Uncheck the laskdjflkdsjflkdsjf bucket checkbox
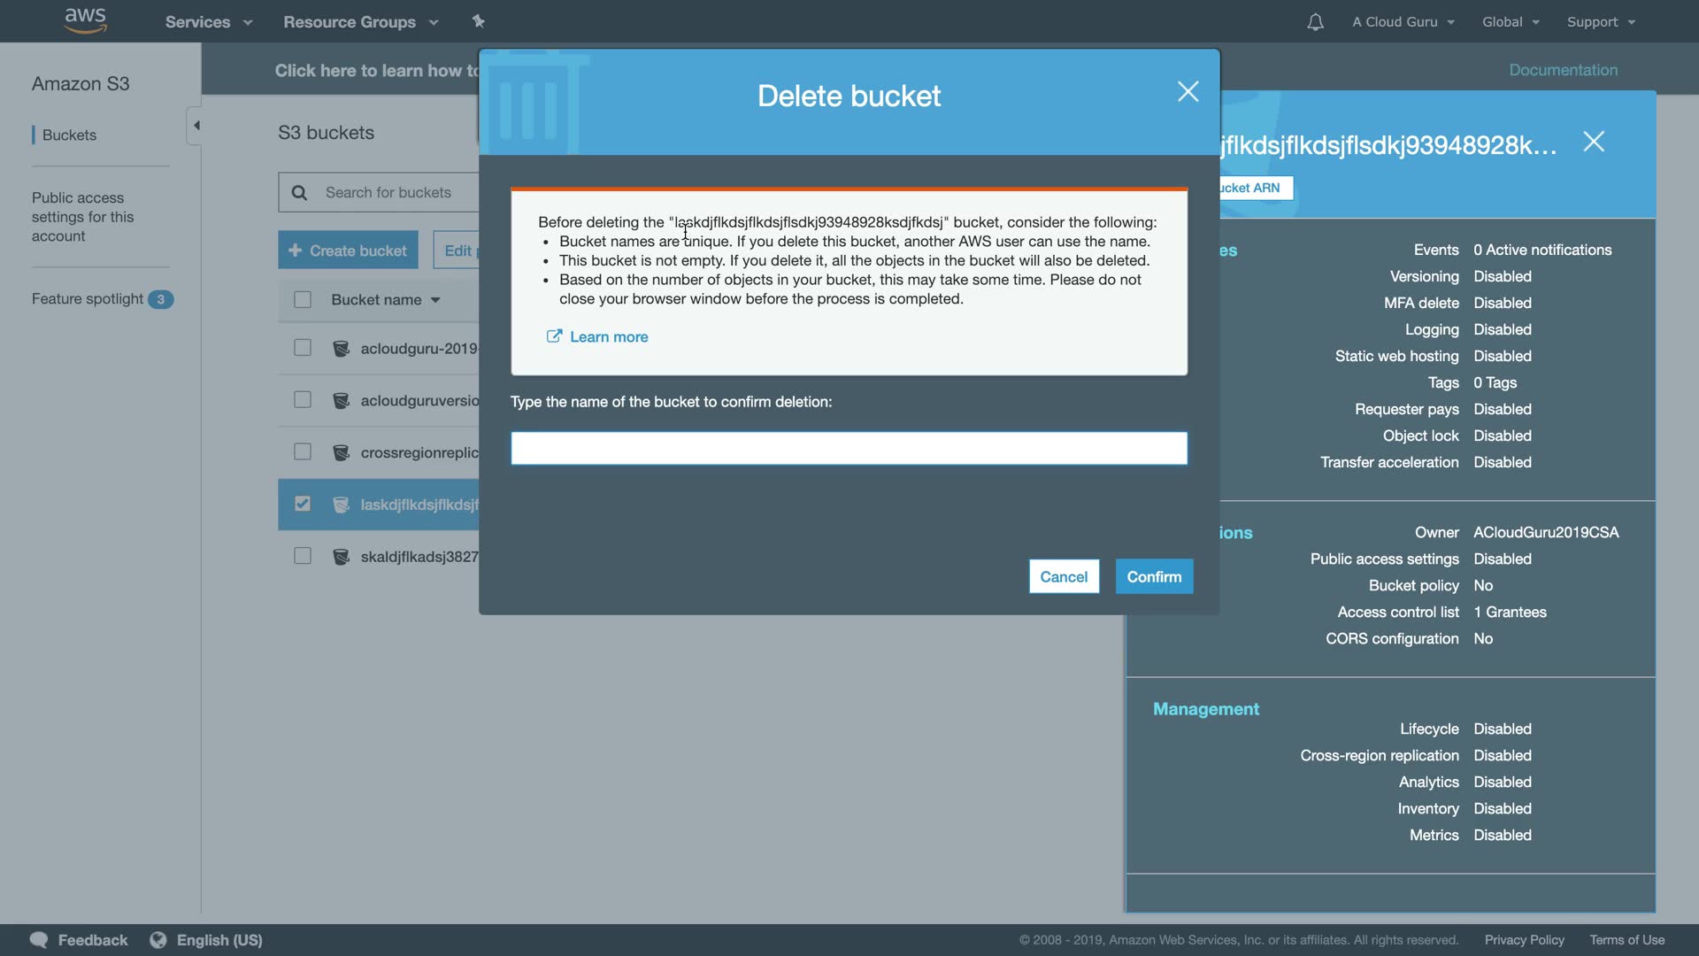1699x956 pixels. (303, 504)
